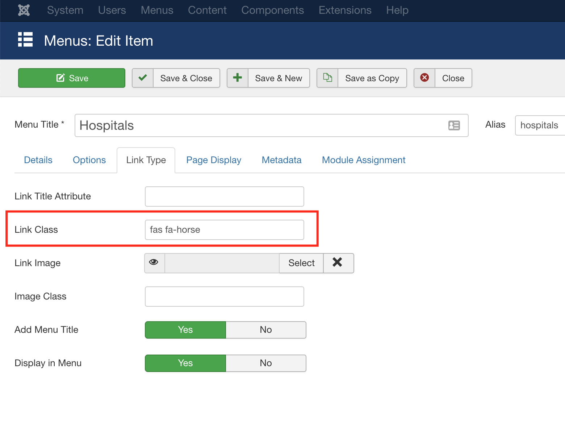Click the contact card icon in Menu Title
Image resolution: width=565 pixels, height=422 pixels.
coord(454,125)
